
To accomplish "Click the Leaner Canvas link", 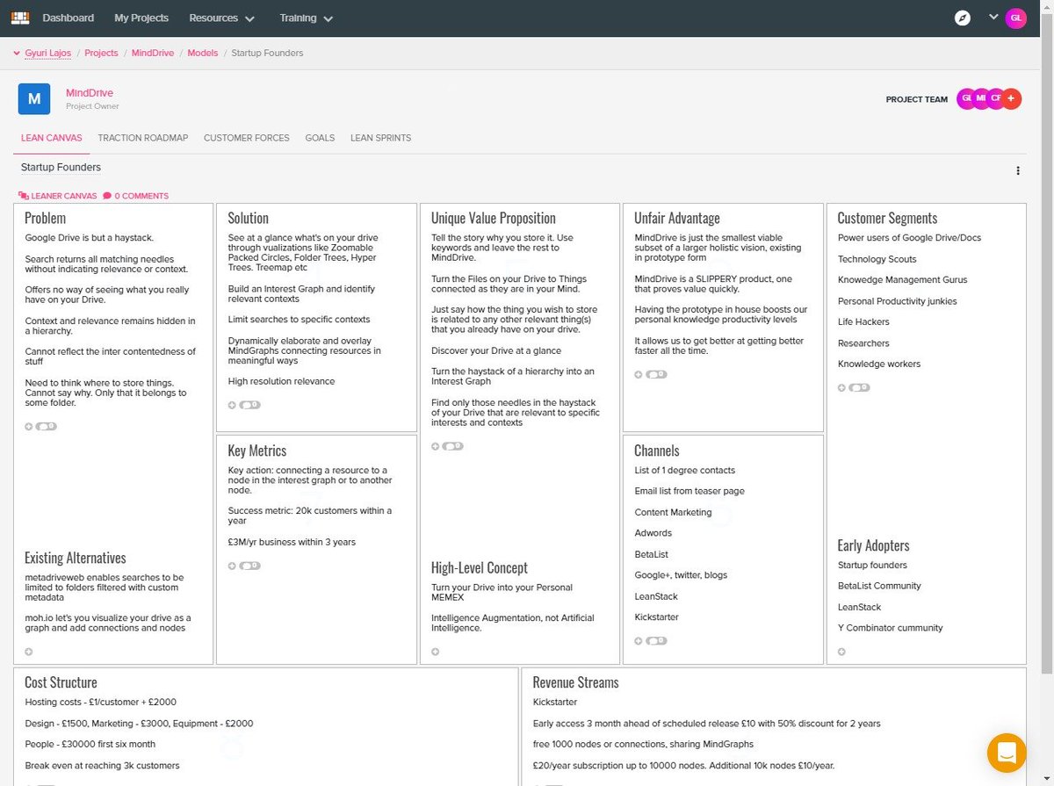I will tap(57, 196).
